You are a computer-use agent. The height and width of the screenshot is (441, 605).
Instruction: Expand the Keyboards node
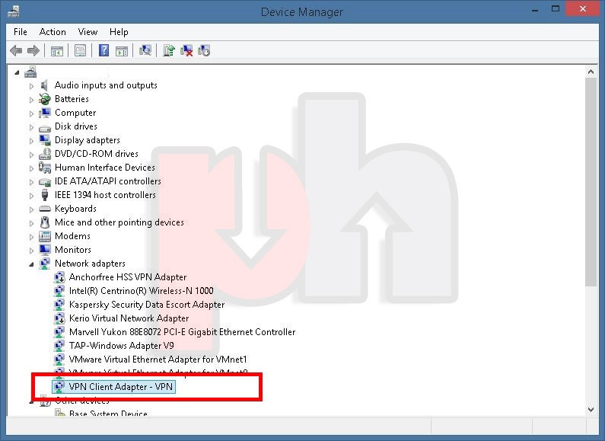click(x=32, y=209)
